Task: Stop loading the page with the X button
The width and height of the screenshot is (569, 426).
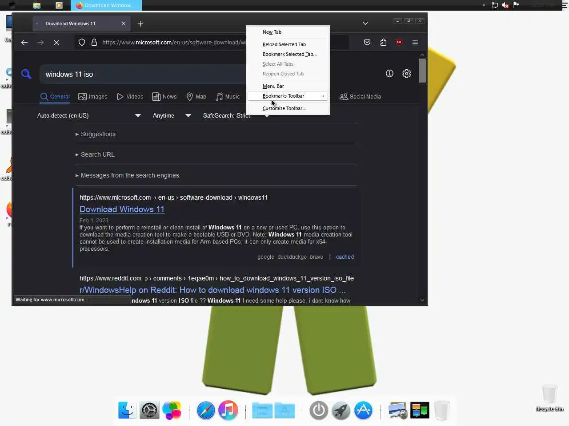Action: pyautogui.click(x=56, y=42)
